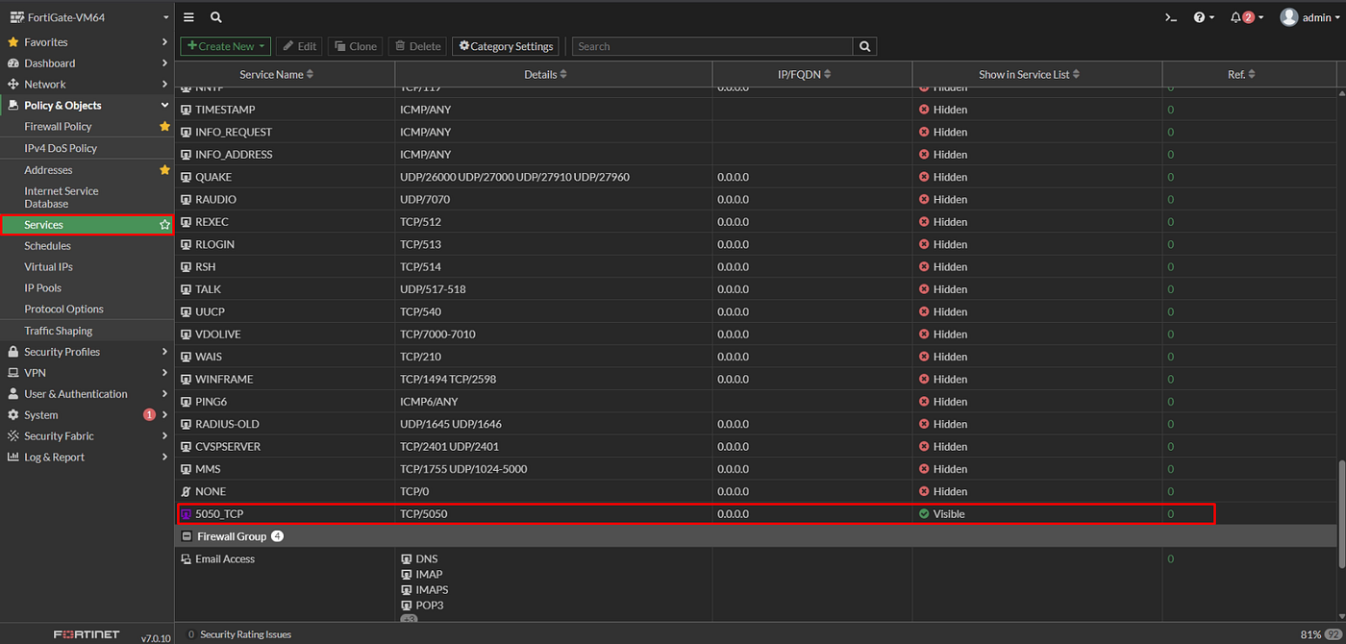Image resolution: width=1346 pixels, height=644 pixels.
Task: Click the System gear icon
Action: [13, 415]
